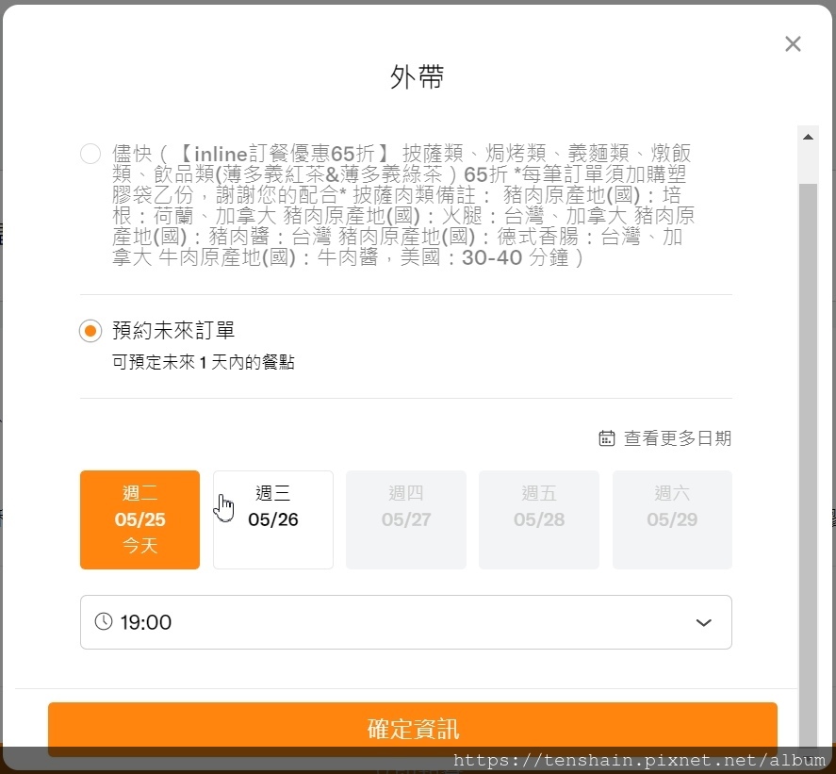Click the scrollbar up arrow
The image size is (836, 774).
click(809, 137)
